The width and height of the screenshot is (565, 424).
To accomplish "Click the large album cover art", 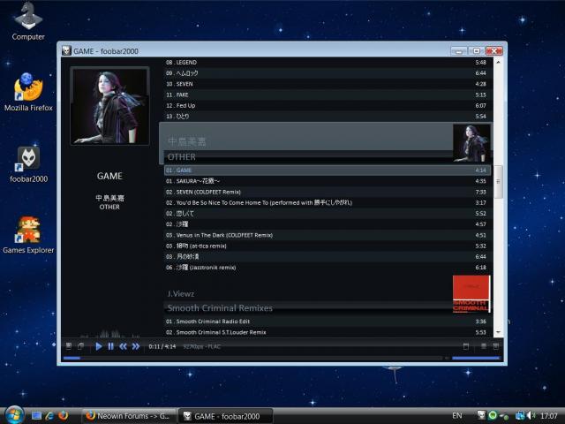I will (109, 106).
